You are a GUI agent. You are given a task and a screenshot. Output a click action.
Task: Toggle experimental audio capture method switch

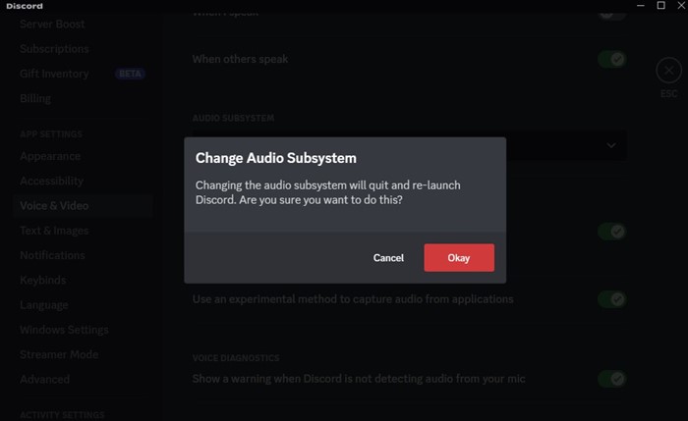612,299
